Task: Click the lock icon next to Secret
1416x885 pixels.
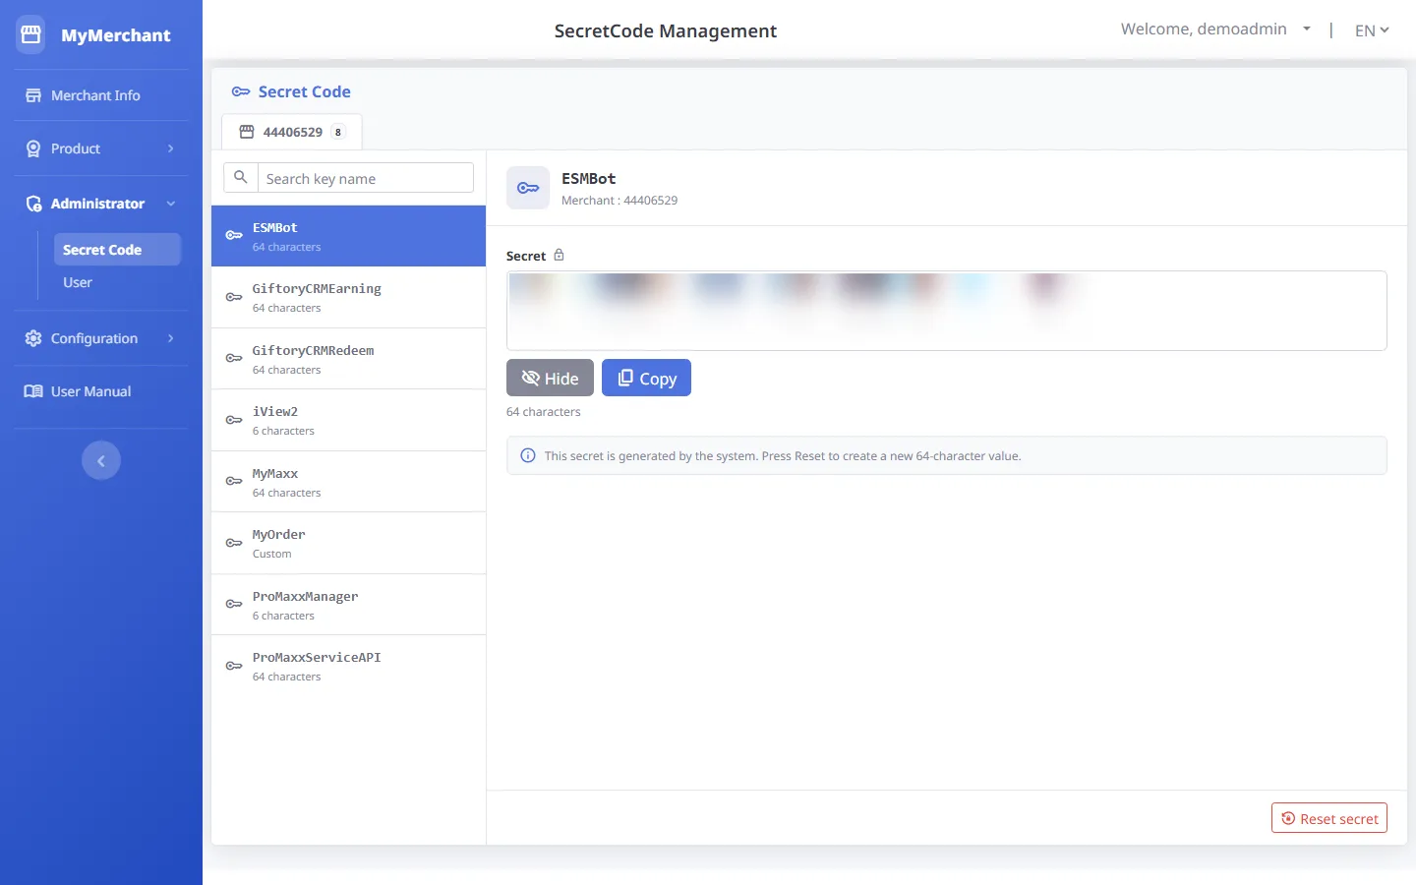Action: [x=559, y=255]
